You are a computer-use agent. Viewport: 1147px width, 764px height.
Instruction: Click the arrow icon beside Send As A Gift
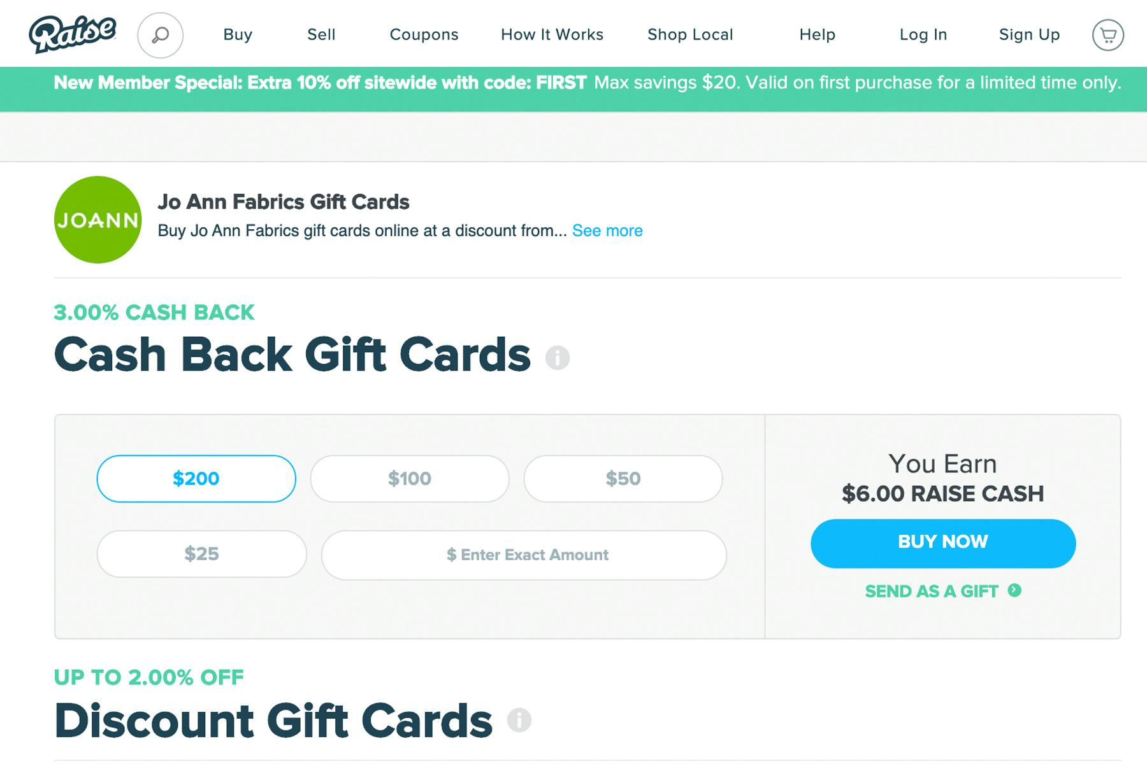[x=1014, y=590]
